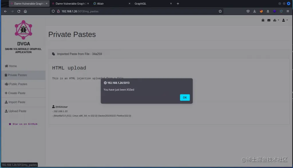This screenshot has height=168, width=293.
Task: Click the Pocket save icon in toolbar
Action: click(x=248, y=11)
